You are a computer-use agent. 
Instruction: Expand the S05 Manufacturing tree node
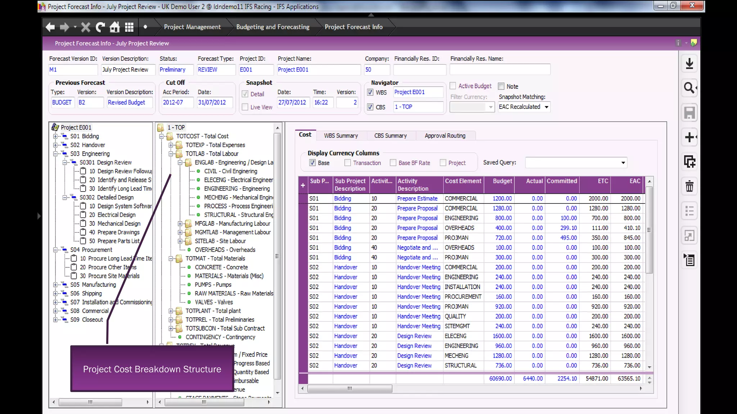pyautogui.click(x=55, y=285)
